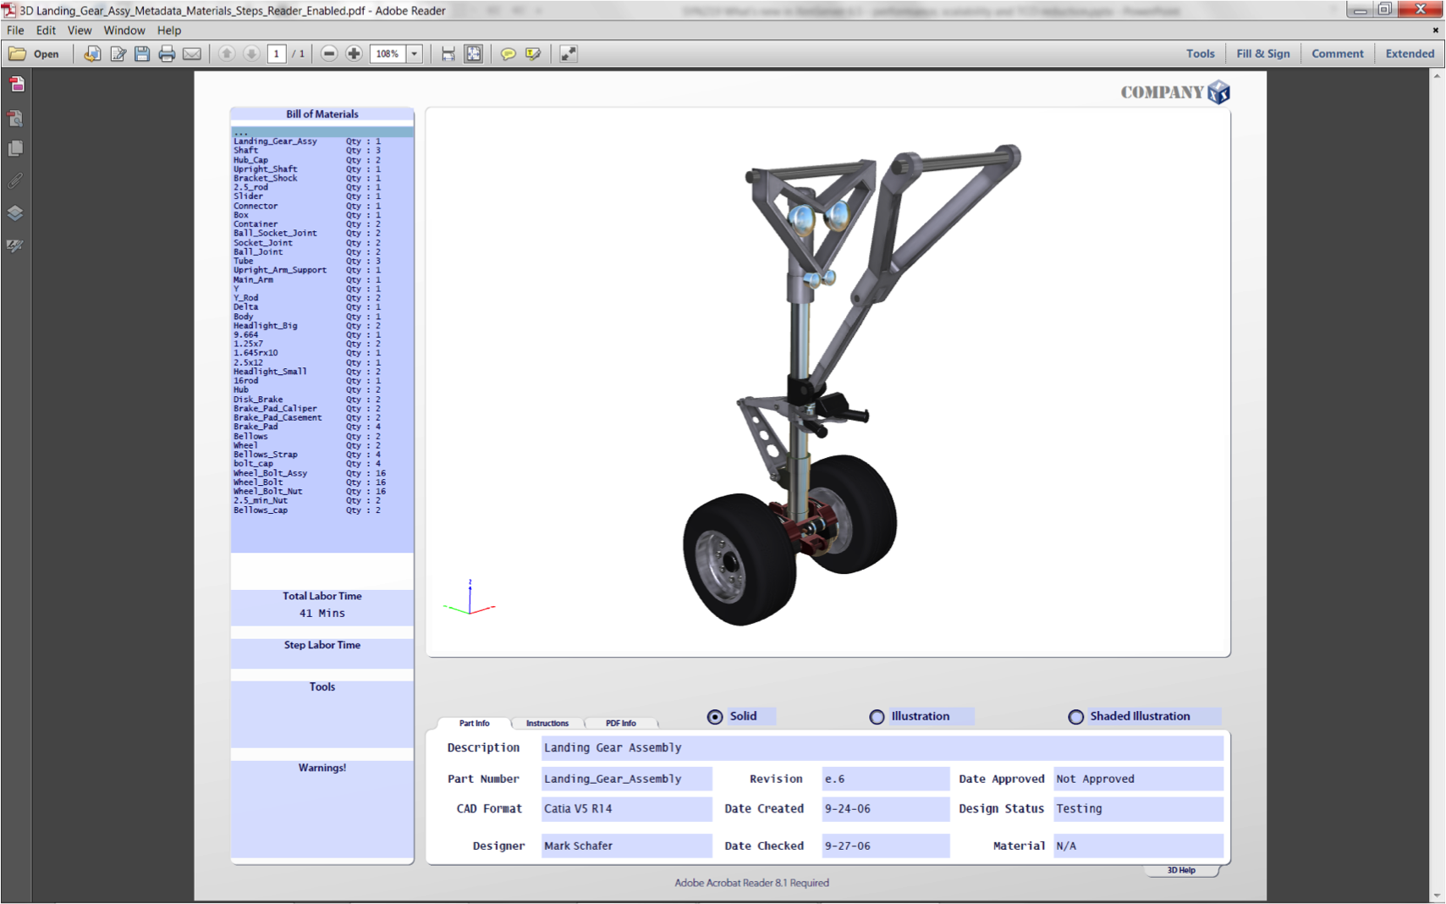Open the Attachments paperclip panel
1446x904 pixels.
coord(15,180)
